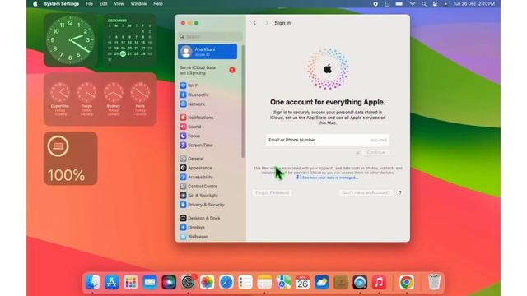527x296 pixels.
Task: Open Notifications settings
Action: 197,118
